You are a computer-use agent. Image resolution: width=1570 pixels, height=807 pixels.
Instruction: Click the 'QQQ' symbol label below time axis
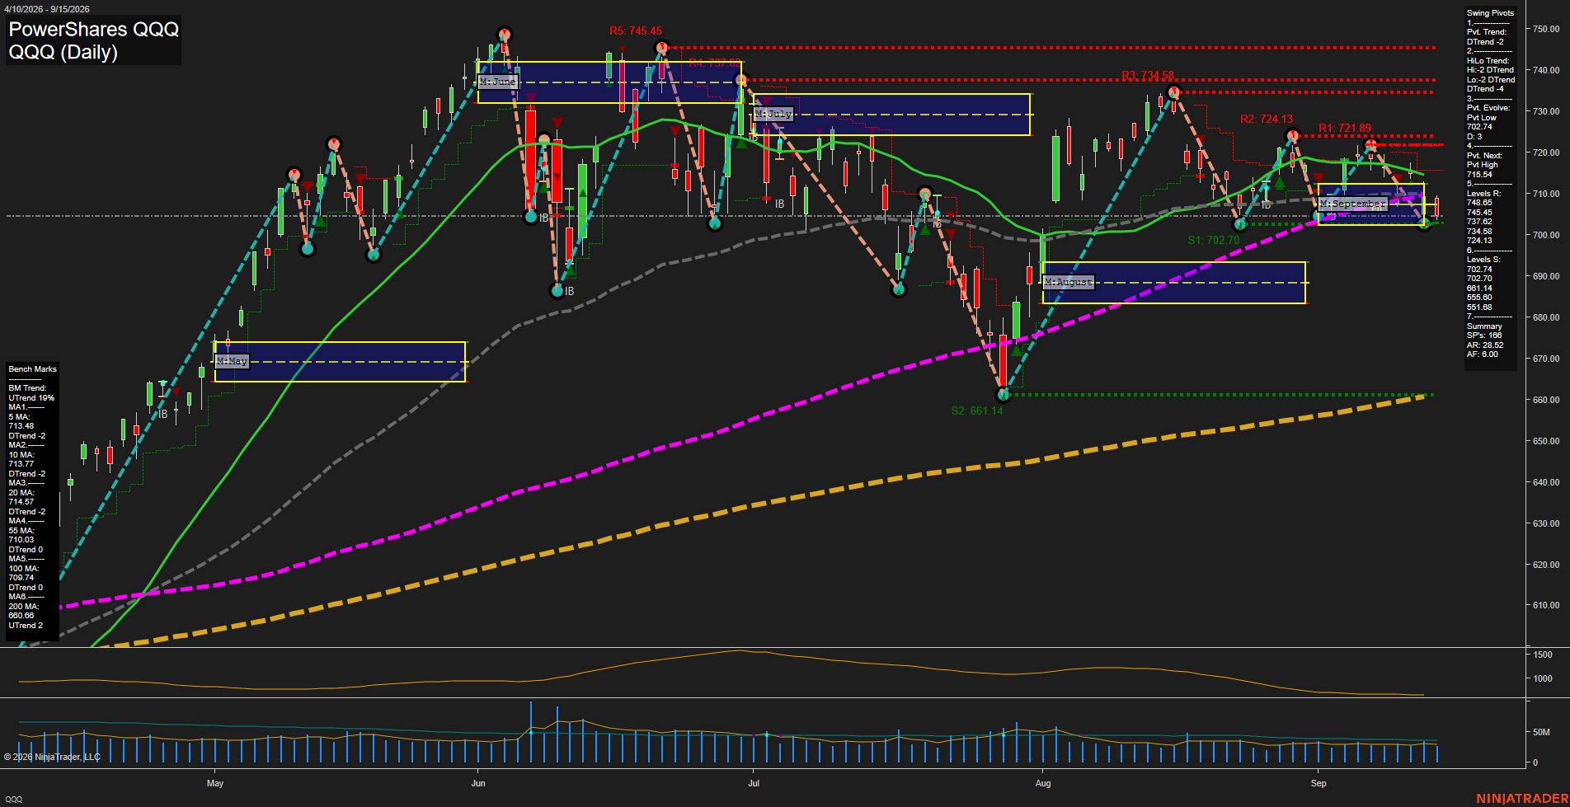(14, 800)
